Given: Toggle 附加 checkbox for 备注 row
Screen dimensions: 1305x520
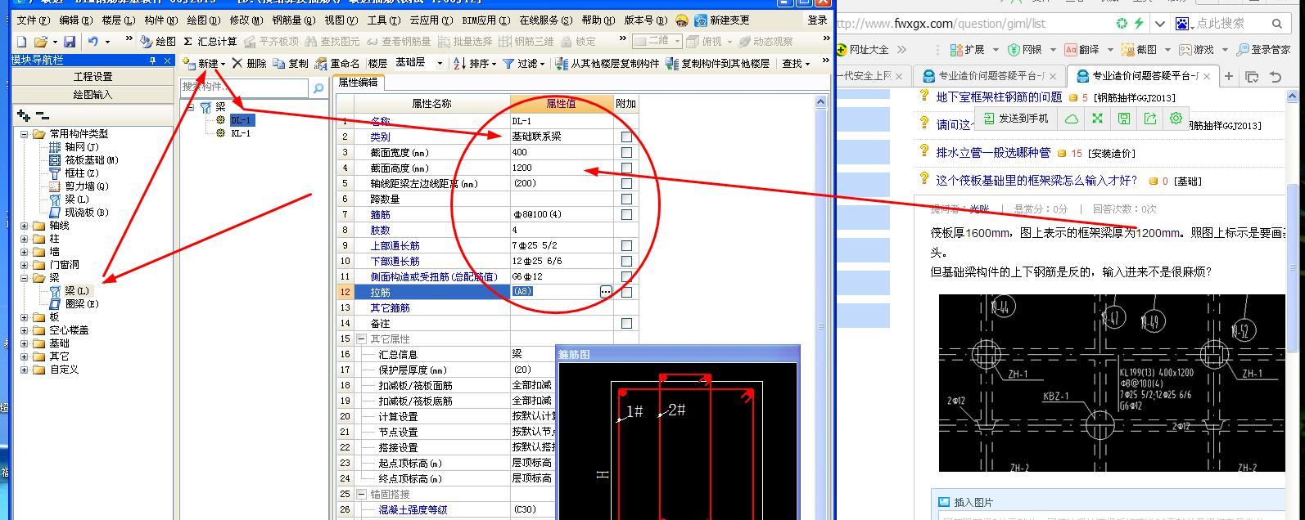Looking at the screenshot, I should coord(626,324).
